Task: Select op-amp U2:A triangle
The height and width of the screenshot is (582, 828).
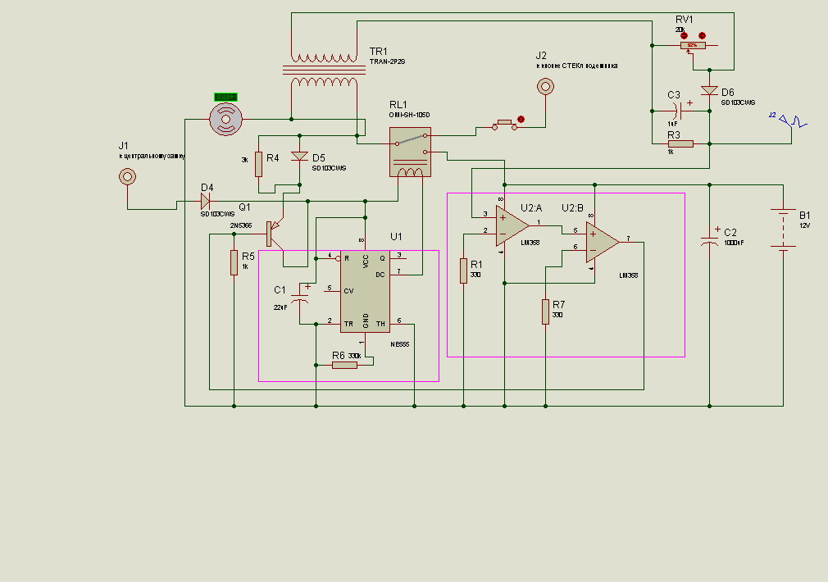Action: (x=512, y=225)
